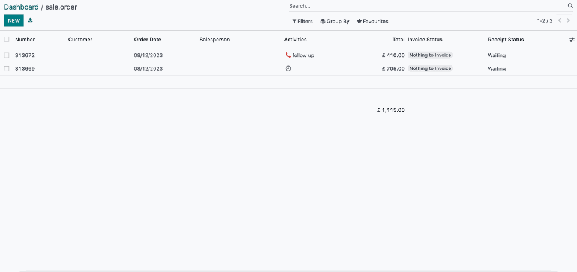Open order S13669
Image resolution: width=577 pixels, height=272 pixels.
(25, 69)
